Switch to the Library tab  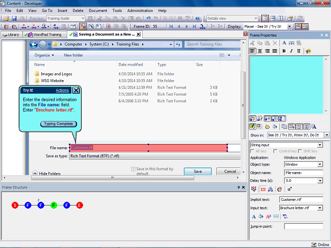[x=11, y=35]
